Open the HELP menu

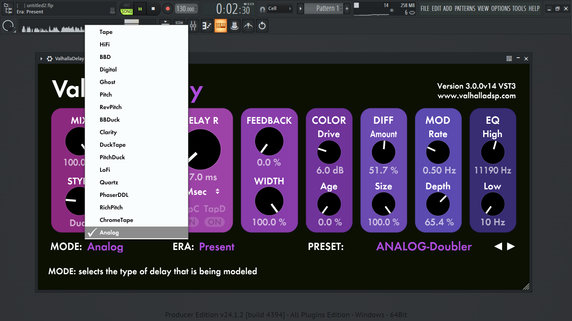coord(534,8)
